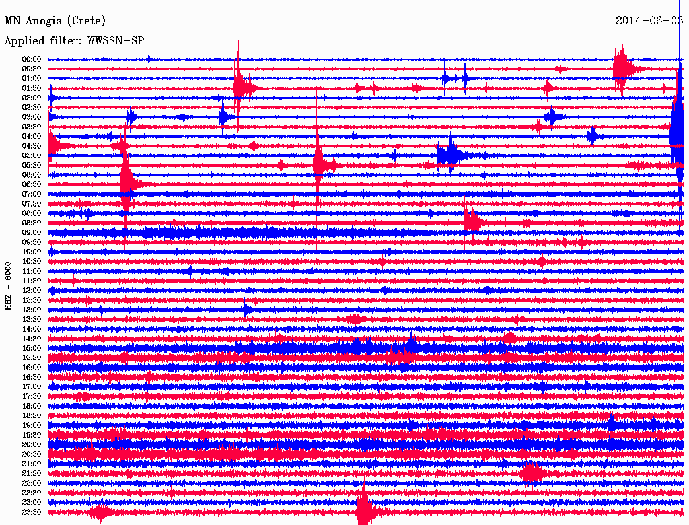
Task: Select the 07:30 time label
Action: pos(32,203)
